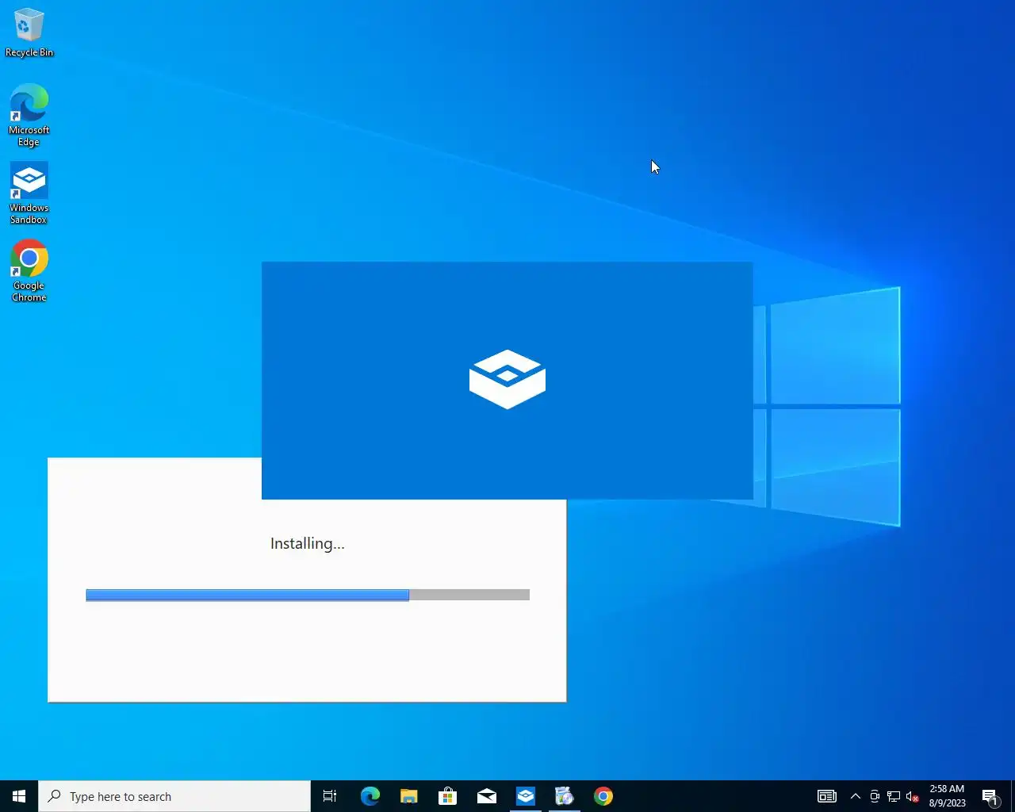Click the Windows Sandbox splash logo
This screenshot has height=812, width=1015.
pos(507,379)
